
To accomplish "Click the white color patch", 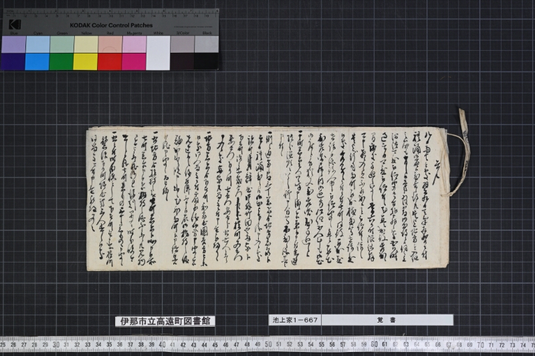I will pyautogui.click(x=158, y=53).
